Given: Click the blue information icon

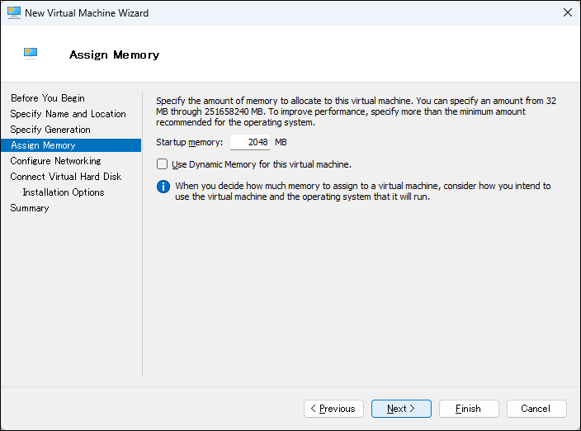Looking at the screenshot, I should (163, 187).
